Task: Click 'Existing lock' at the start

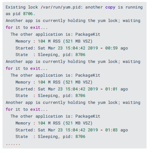Action: (x=22, y=7)
